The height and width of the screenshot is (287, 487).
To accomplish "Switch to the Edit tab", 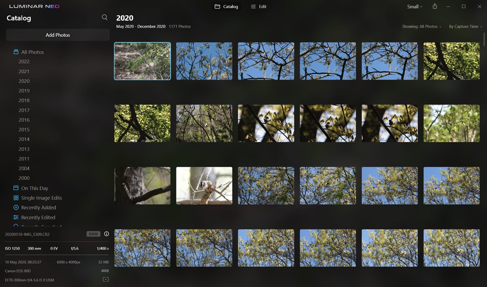I will [x=259, y=7].
